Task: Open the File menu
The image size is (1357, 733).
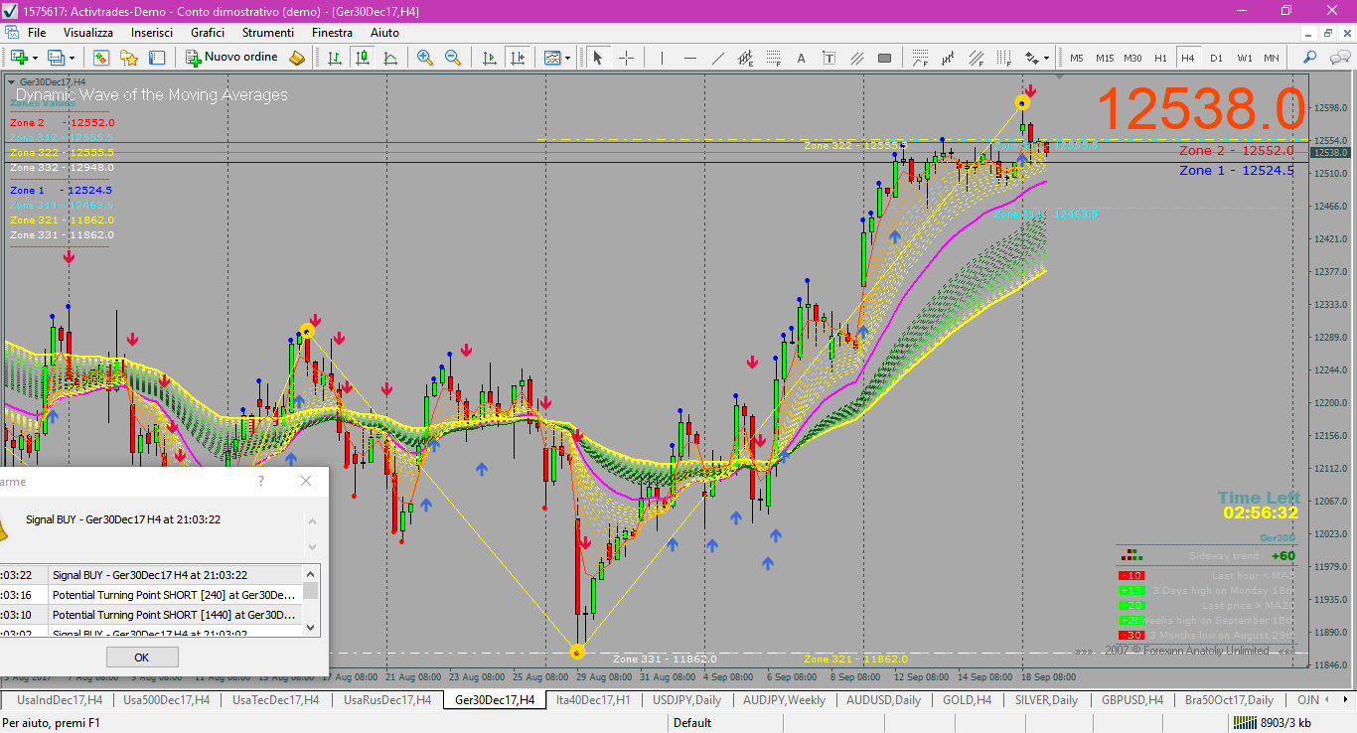Action: [37, 33]
